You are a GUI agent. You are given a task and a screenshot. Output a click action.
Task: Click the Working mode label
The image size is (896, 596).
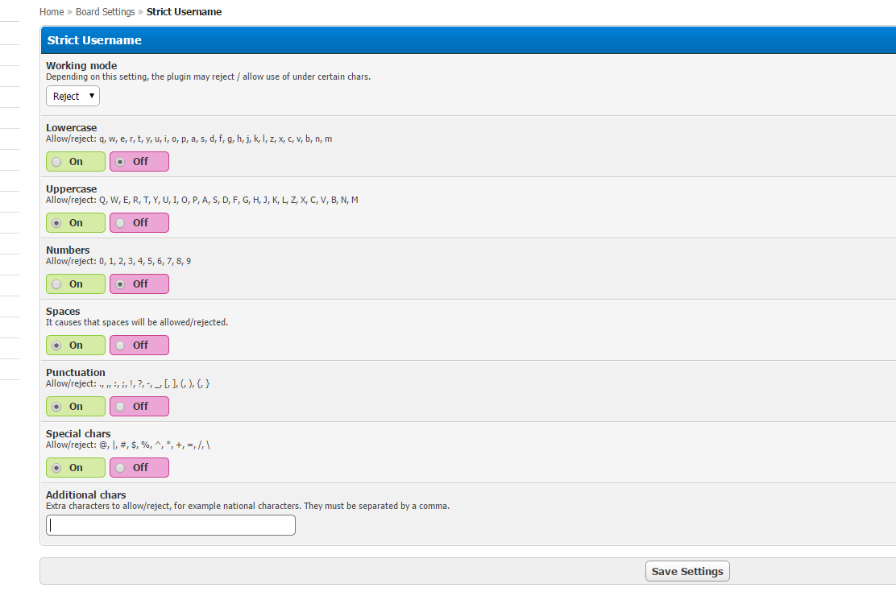click(x=81, y=66)
